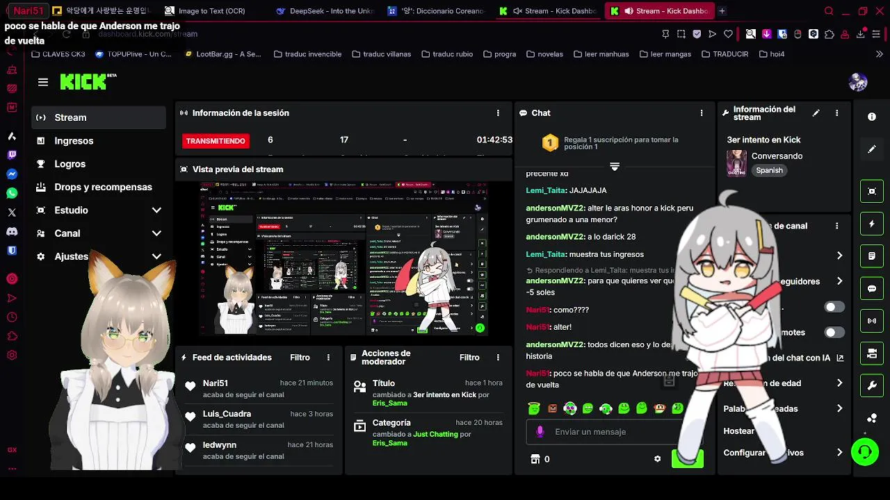The height and width of the screenshot is (500, 890).
Task: Open the Chat panel three-dot menu
Action: (702, 112)
